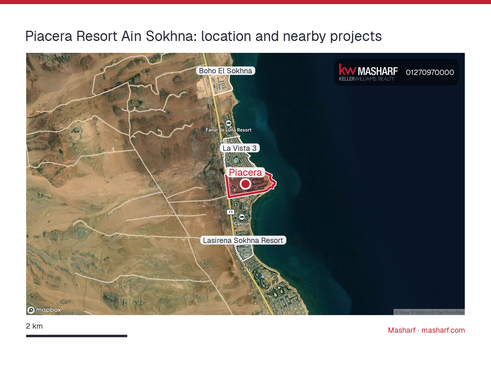Screen dimensions: 491x370
Task: Click the Piacera Resort Ain Sokhna title
Action: [203, 36]
